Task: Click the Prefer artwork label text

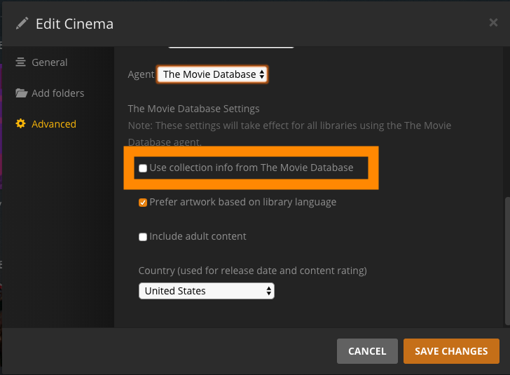Action: pos(242,203)
